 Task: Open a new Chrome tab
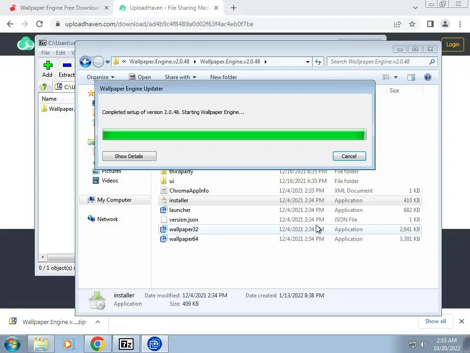(x=234, y=8)
